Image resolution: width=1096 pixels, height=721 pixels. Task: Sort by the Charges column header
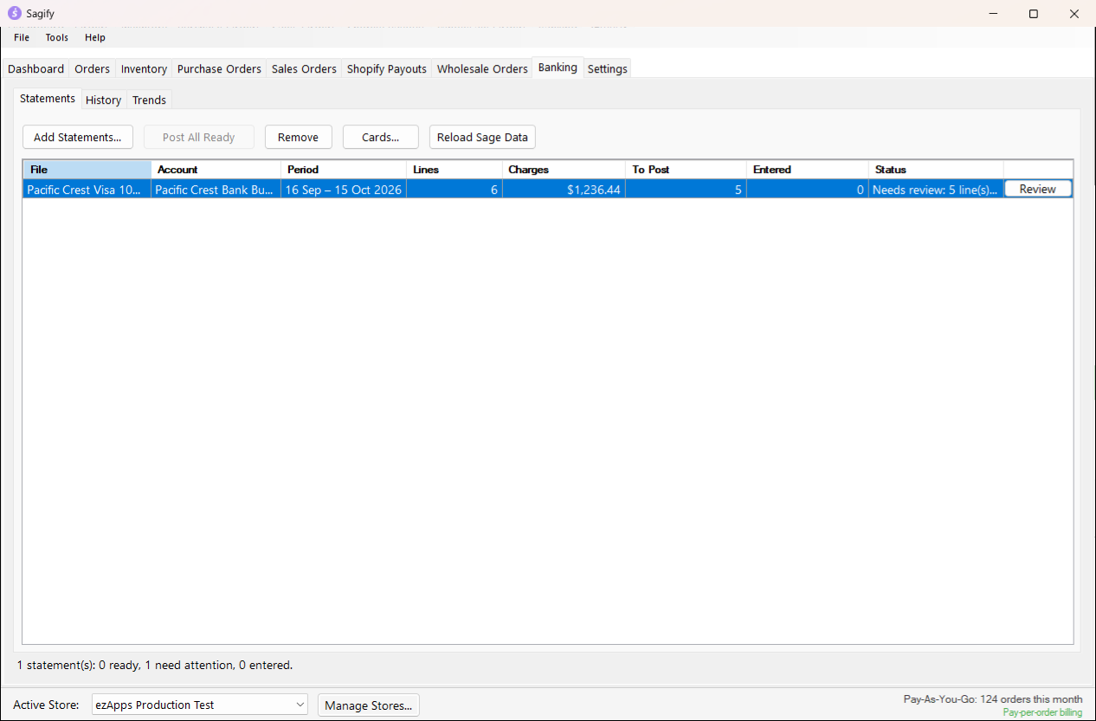(x=564, y=170)
